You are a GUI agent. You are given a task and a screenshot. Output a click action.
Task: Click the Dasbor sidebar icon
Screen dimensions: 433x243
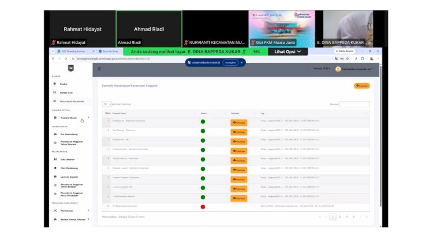pos(55,84)
